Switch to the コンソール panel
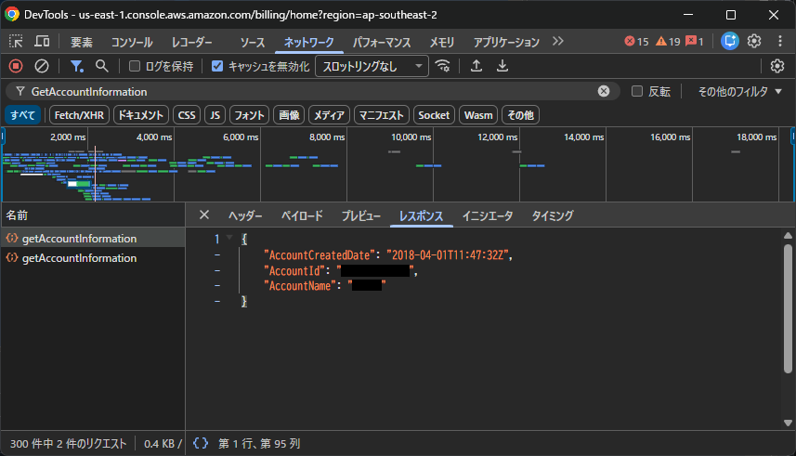Image resolution: width=796 pixels, height=456 pixels. point(132,42)
